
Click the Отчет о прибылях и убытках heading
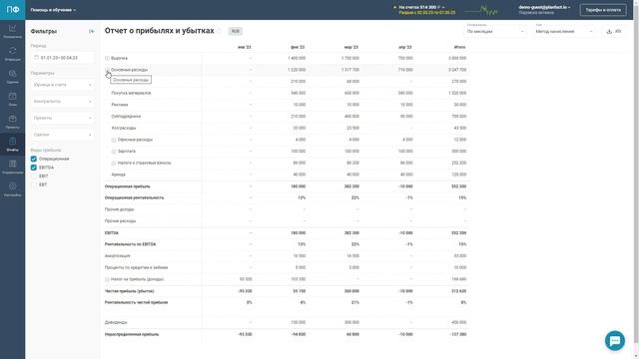click(x=159, y=31)
